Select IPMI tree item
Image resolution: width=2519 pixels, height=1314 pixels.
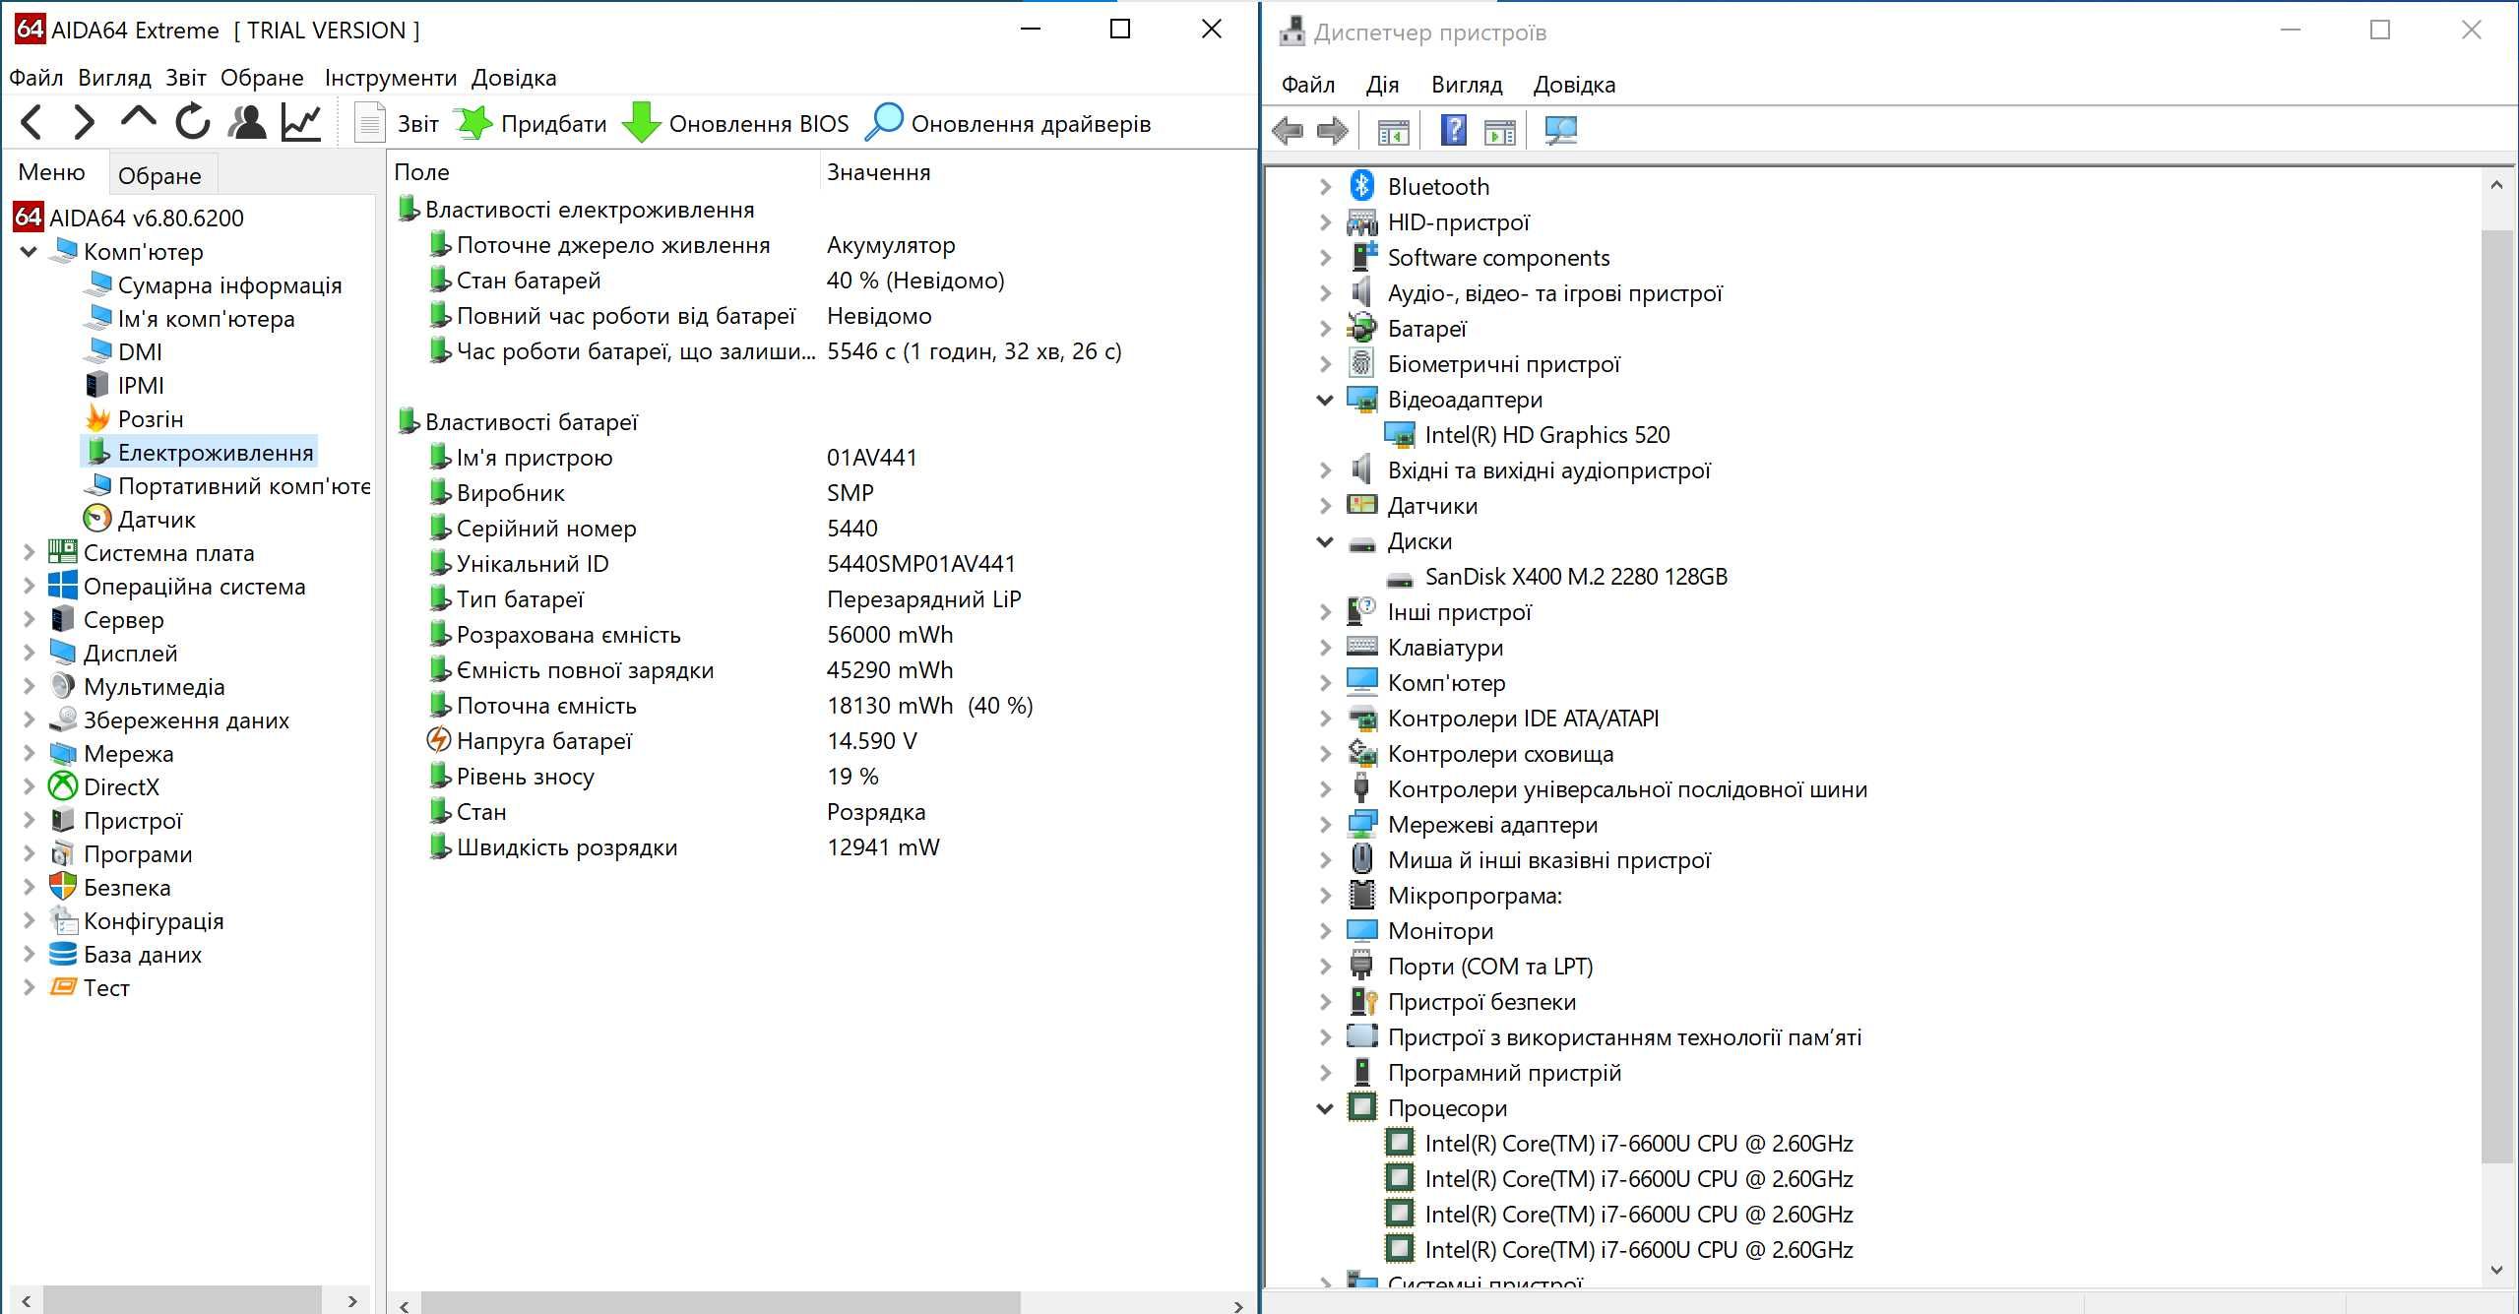click(124, 386)
